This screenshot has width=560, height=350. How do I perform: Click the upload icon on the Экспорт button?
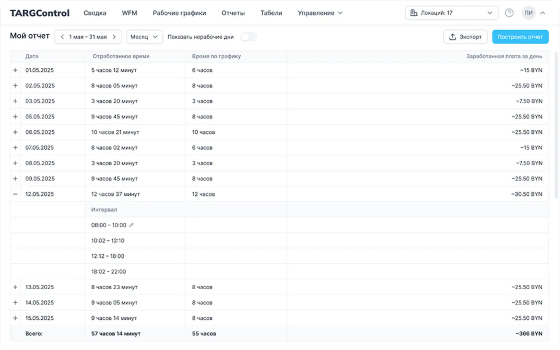coord(452,37)
